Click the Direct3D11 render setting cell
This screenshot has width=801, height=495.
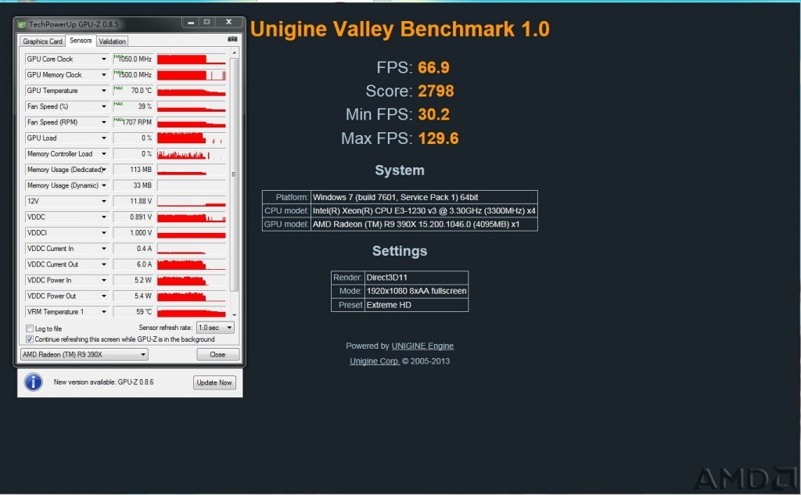click(416, 278)
